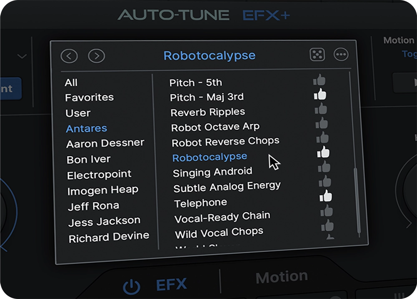Open the "Favorites" category

pyautogui.click(x=89, y=97)
